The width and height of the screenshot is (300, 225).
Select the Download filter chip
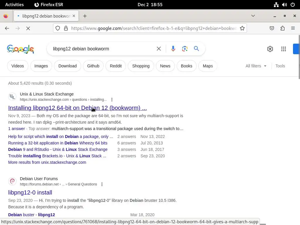click(68, 66)
